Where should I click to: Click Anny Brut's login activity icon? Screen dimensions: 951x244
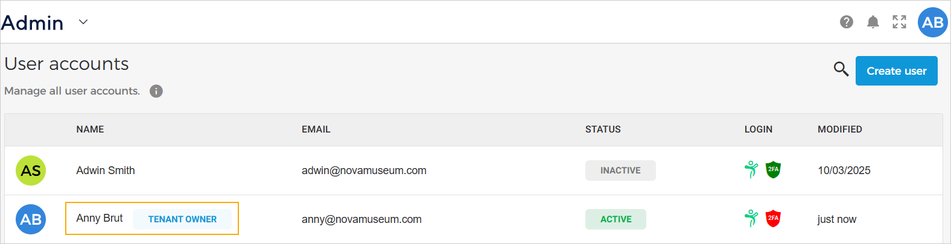pyautogui.click(x=751, y=218)
